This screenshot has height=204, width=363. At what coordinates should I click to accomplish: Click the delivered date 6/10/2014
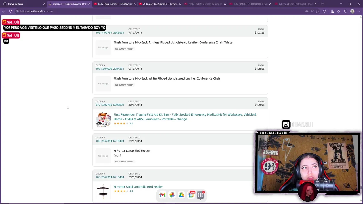135,69
